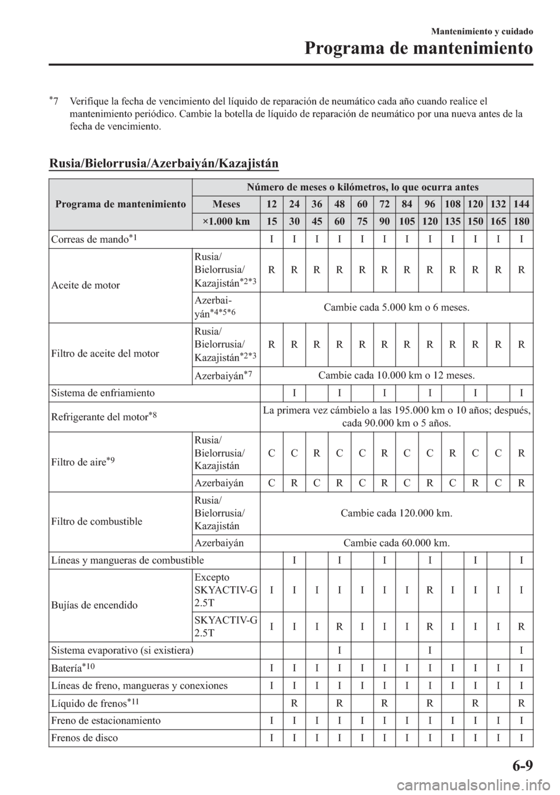Click the 'Filtro de combustible' row label
Image resolution: width=560 pixels, height=795 pixels.
point(97,521)
